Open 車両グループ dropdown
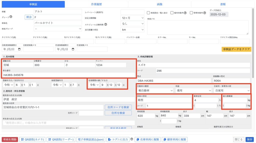This screenshot has height=143, width=256. [58, 29]
